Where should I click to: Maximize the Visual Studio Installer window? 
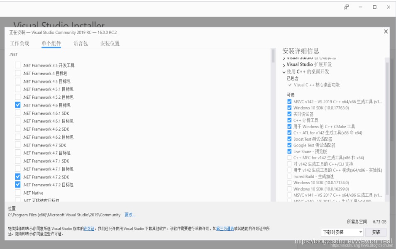pos(374,7)
